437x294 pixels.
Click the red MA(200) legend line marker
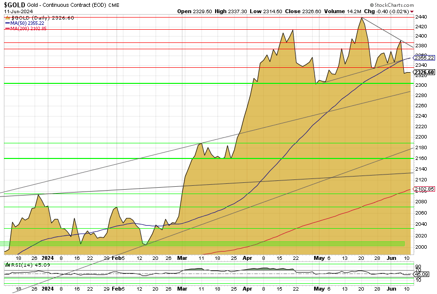(x=7, y=28)
